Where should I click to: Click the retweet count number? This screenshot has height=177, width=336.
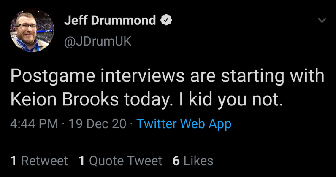(14, 161)
